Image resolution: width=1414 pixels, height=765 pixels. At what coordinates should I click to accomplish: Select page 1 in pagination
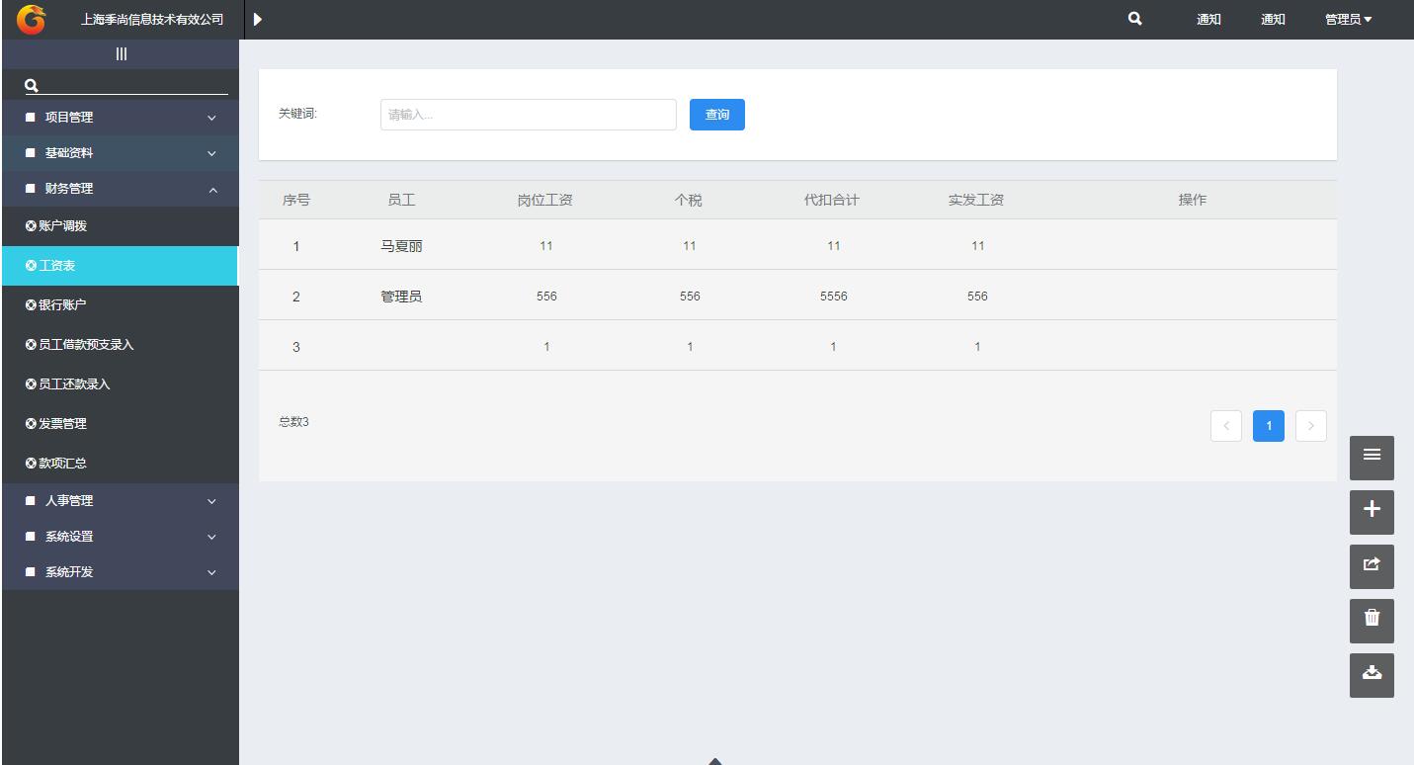[x=1269, y=426]
